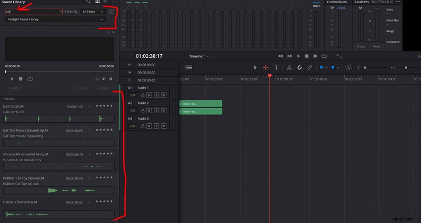Viewport: 421px width, 223px height.
Task: Click the Ball Catch waveform thumbnail
Action: coord(59,119)
